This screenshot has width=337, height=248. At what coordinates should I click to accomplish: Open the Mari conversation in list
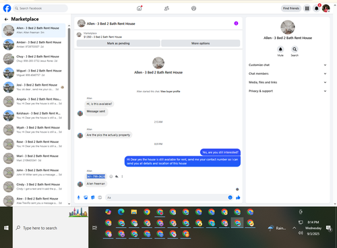[x=34, y=158]
